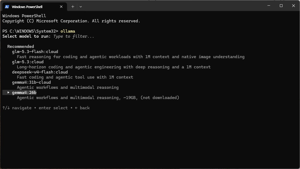
Task: Focus the "Type to filter..." field
Action: click(74, 36)
